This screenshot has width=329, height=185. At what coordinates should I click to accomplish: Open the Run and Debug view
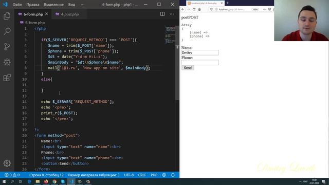[x=7, y=62]
